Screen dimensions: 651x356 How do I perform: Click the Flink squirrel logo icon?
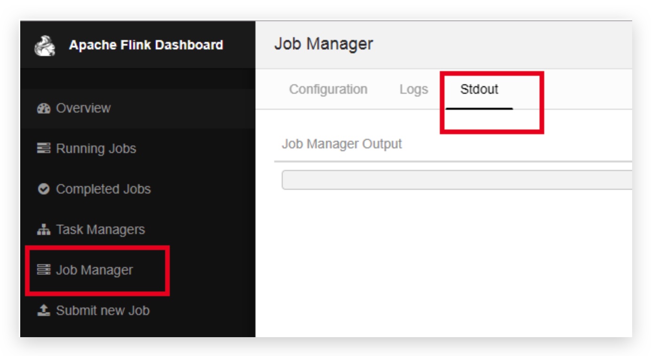point(45,46)
